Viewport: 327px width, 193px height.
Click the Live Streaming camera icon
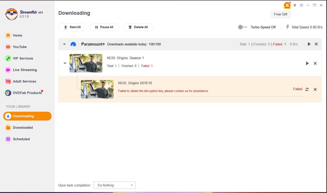point(8,70)
